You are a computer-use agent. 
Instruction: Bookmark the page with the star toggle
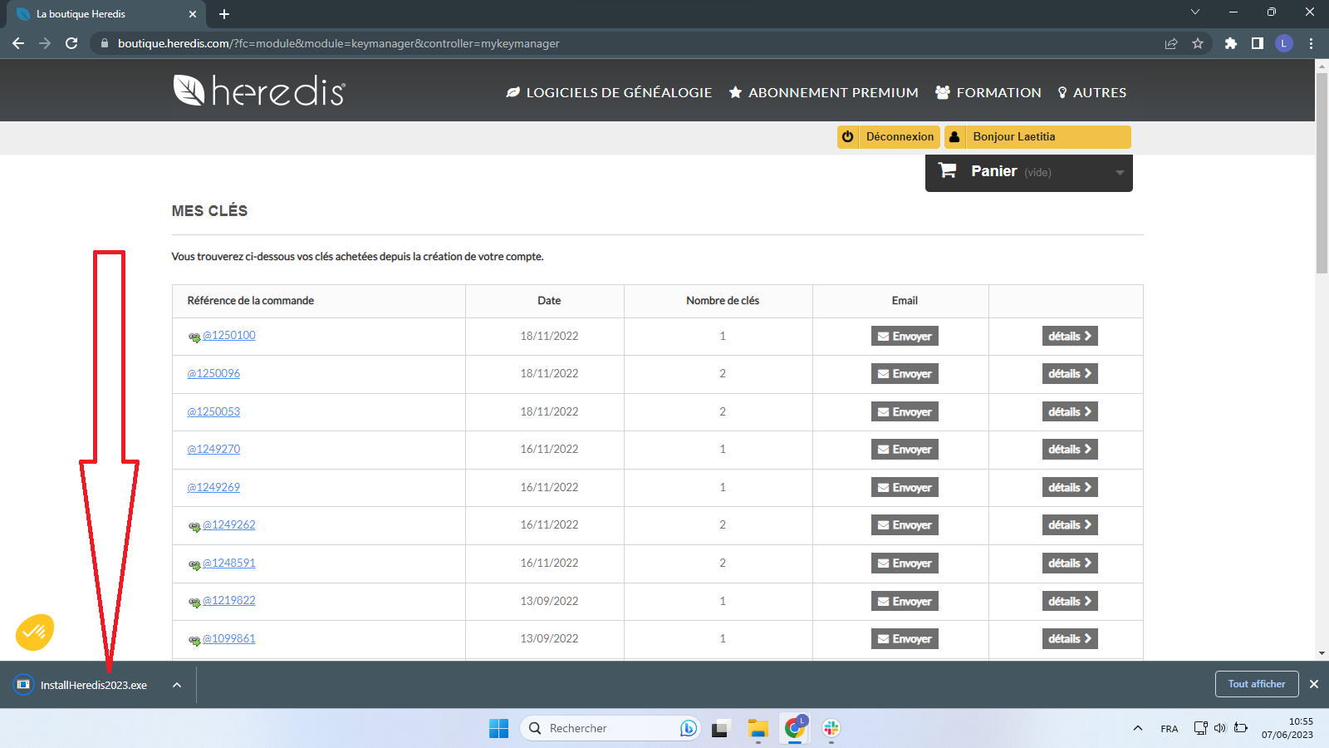pyautogui.click(x=1198, y=43)
